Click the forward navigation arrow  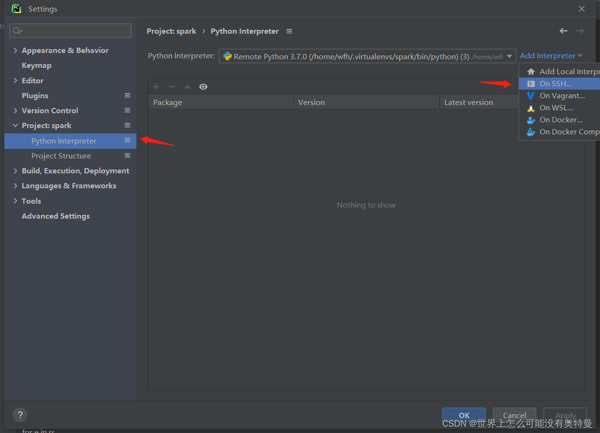coord(580,31)
